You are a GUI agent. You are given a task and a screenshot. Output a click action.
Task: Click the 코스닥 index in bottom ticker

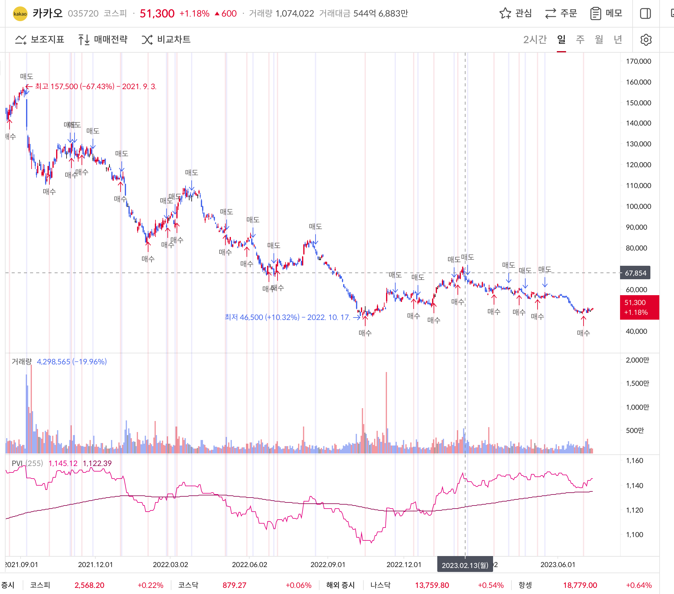click(x=188, y=585)
